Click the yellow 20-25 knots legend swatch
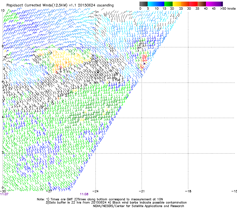237x208 pixels. pyautogui.click(x=176, y=4)
